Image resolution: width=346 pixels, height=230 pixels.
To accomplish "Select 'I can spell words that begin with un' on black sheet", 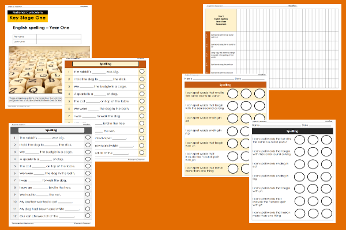I will point(272,190).
